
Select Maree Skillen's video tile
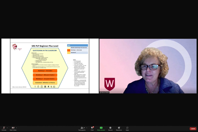click(x=148, y=66)
